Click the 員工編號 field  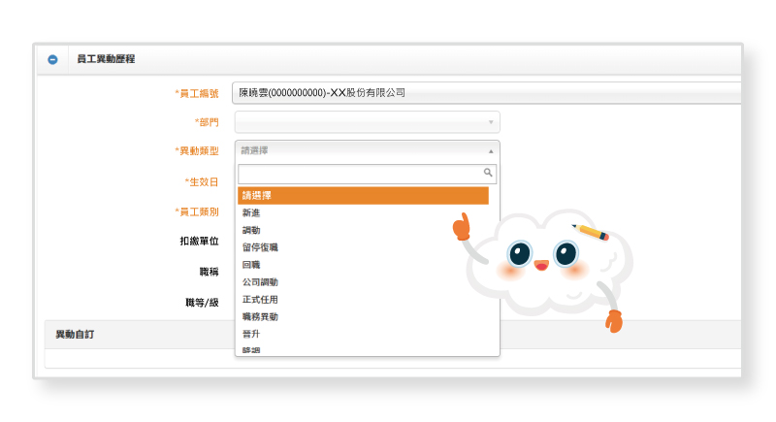(x=485, y=93)
